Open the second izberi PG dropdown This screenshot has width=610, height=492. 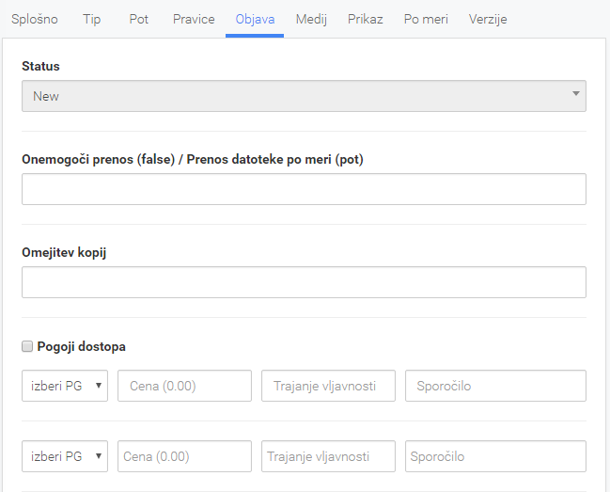(65, 456)
